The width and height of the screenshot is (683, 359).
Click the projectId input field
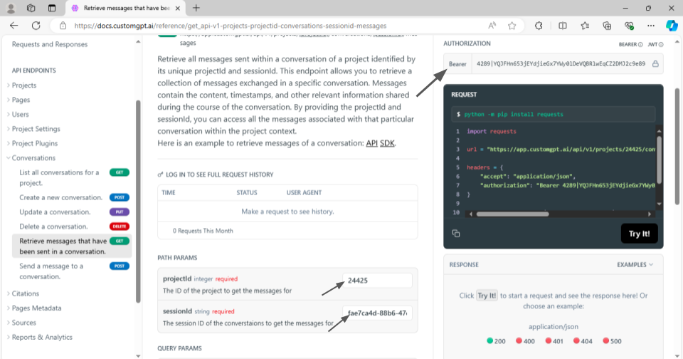point(377,281)
